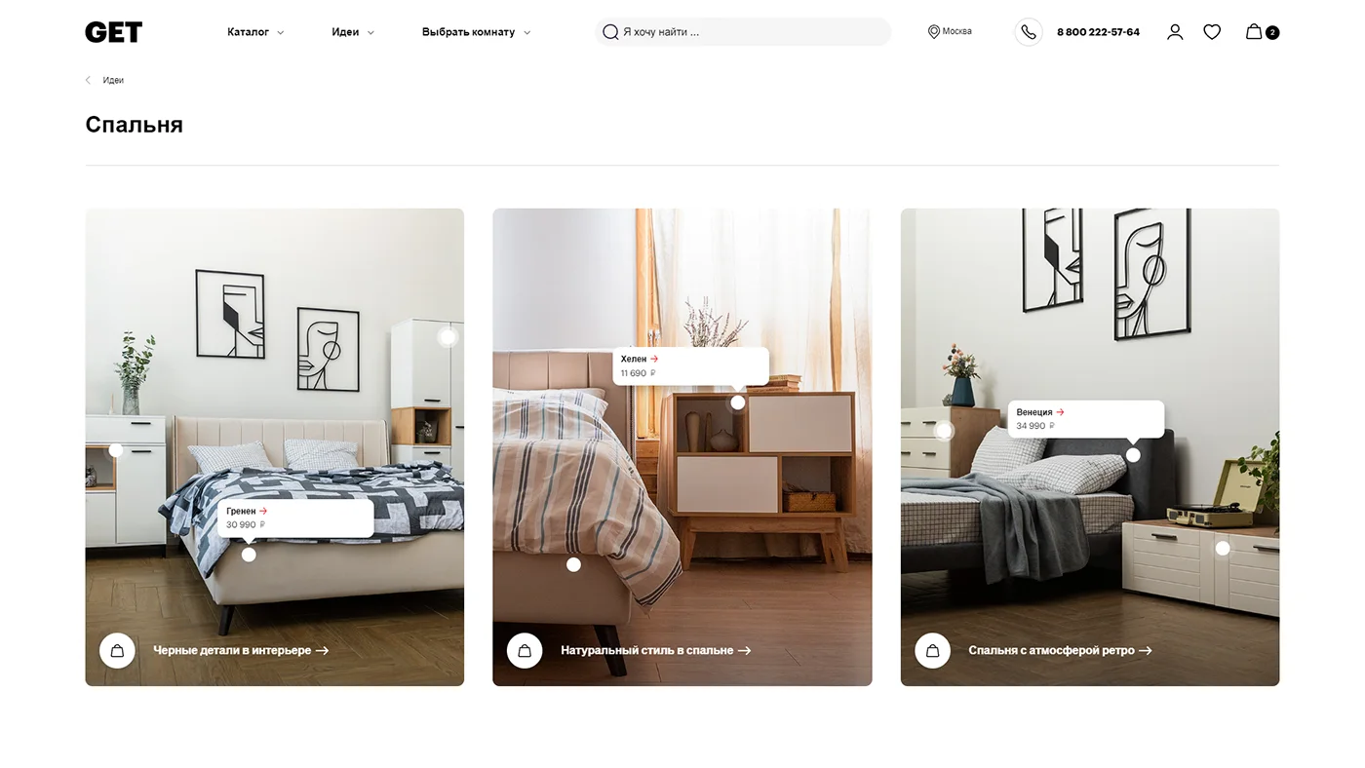Screen dimensions: 1365x768
Task: Click the bag icon on the Натуральный стиль card
Action: pos(525,650)
